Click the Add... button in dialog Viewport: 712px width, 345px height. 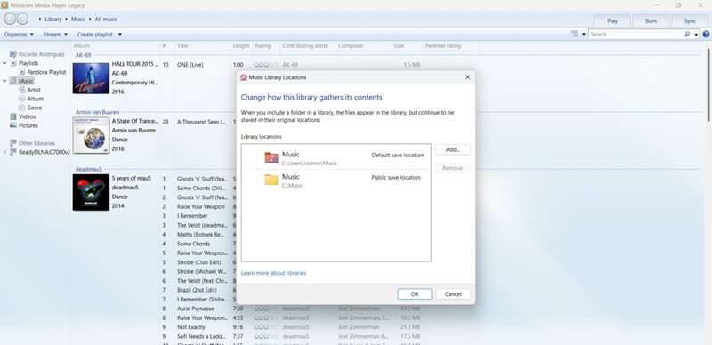click(x=453, y=149)
